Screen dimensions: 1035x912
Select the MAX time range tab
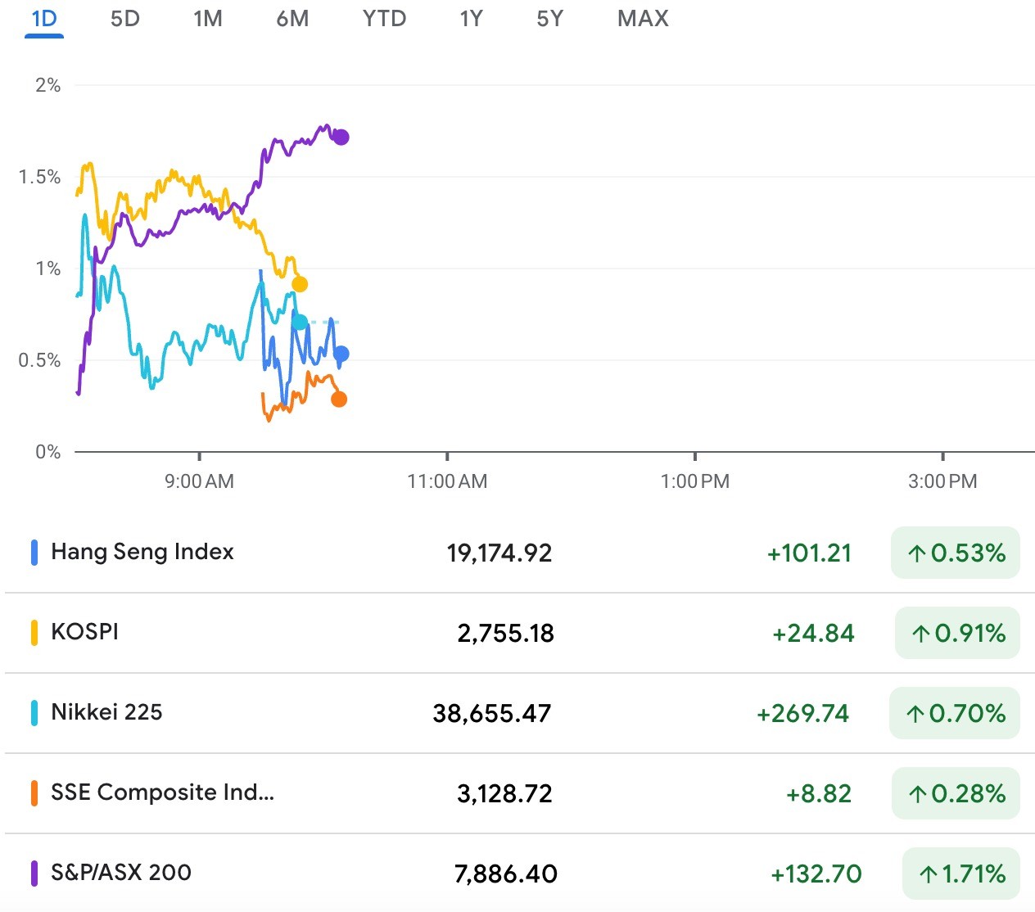tap(643, 18)
